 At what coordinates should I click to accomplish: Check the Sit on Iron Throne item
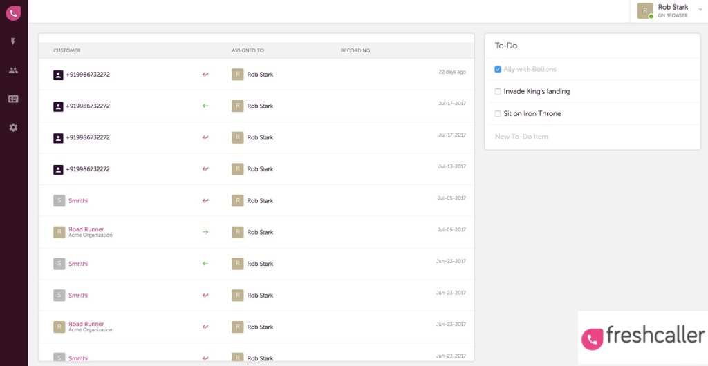coord(498,114)
